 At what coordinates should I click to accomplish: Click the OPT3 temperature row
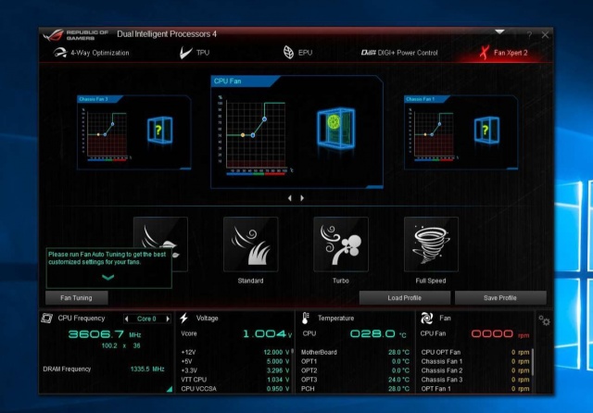point(355,380)
